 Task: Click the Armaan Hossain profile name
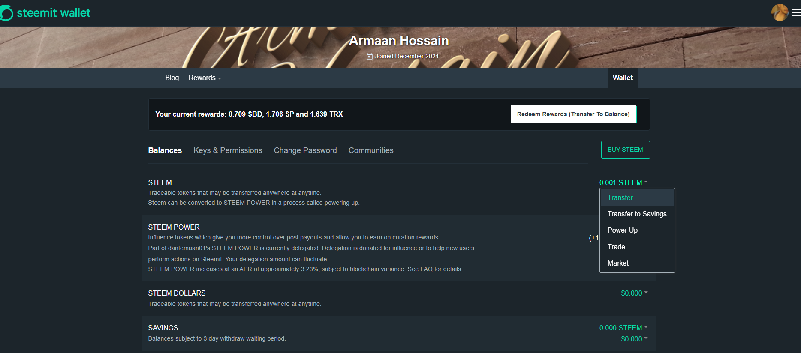pos(399,41)
